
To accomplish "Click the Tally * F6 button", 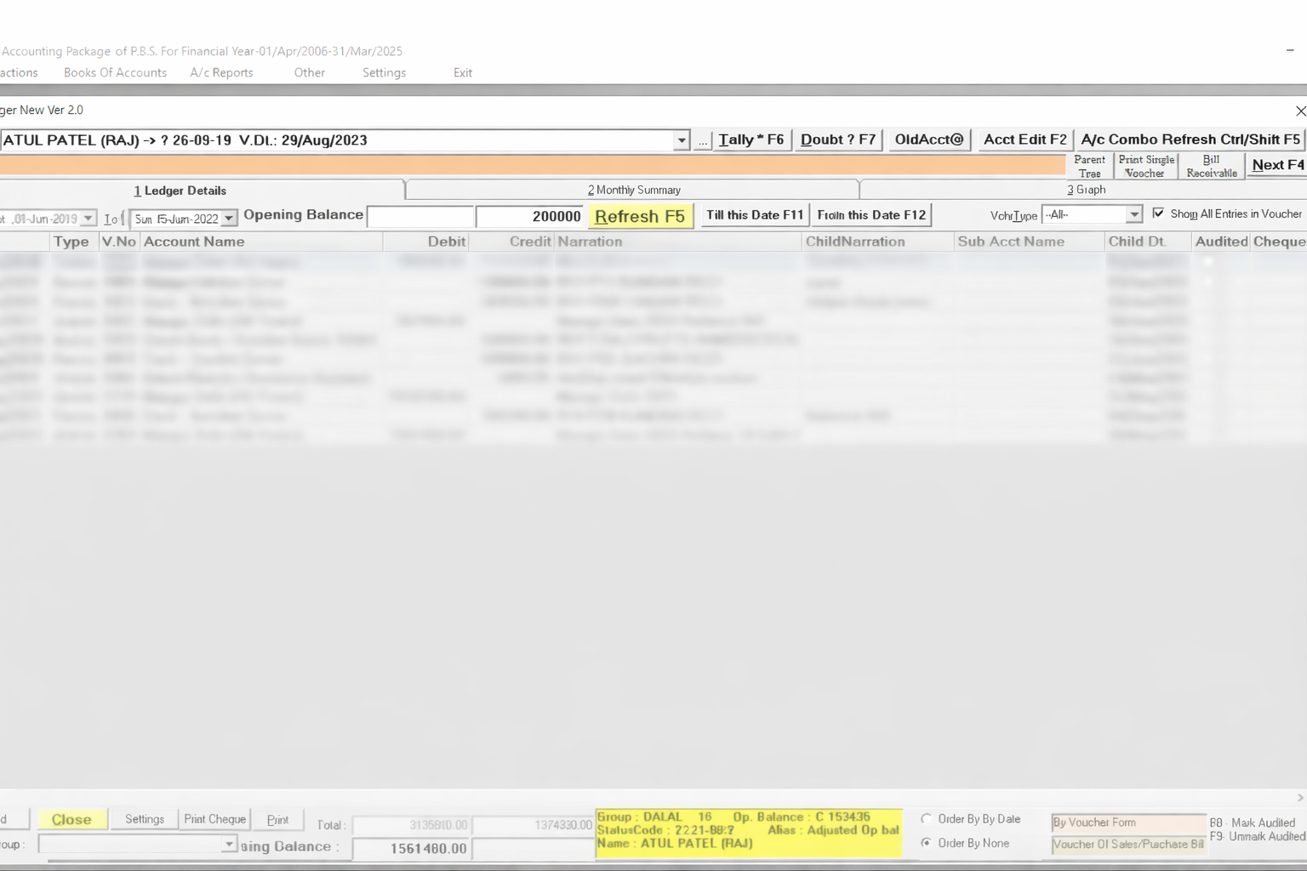I will click(751, 139).
